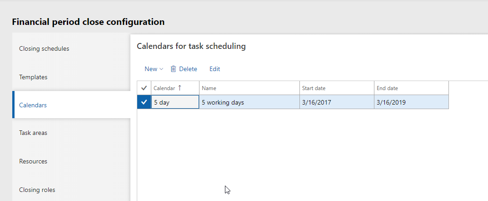Screen dimensions: 488x201
Task: Click the 3/16/2019 end date cell
Action: click(411, 102)
